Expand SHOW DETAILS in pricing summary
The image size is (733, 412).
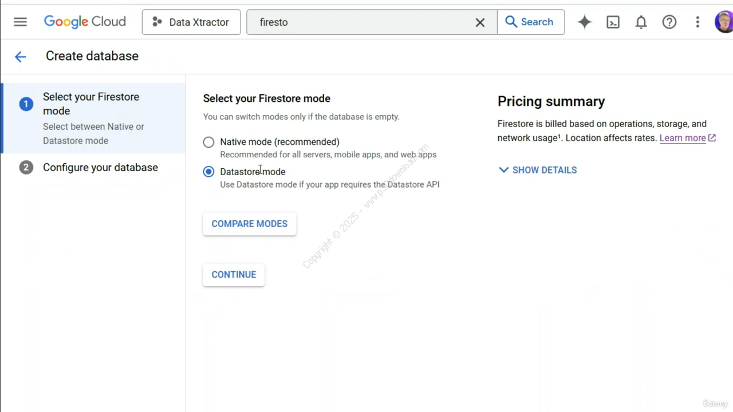pyautogui.click(x=538, y=170)
